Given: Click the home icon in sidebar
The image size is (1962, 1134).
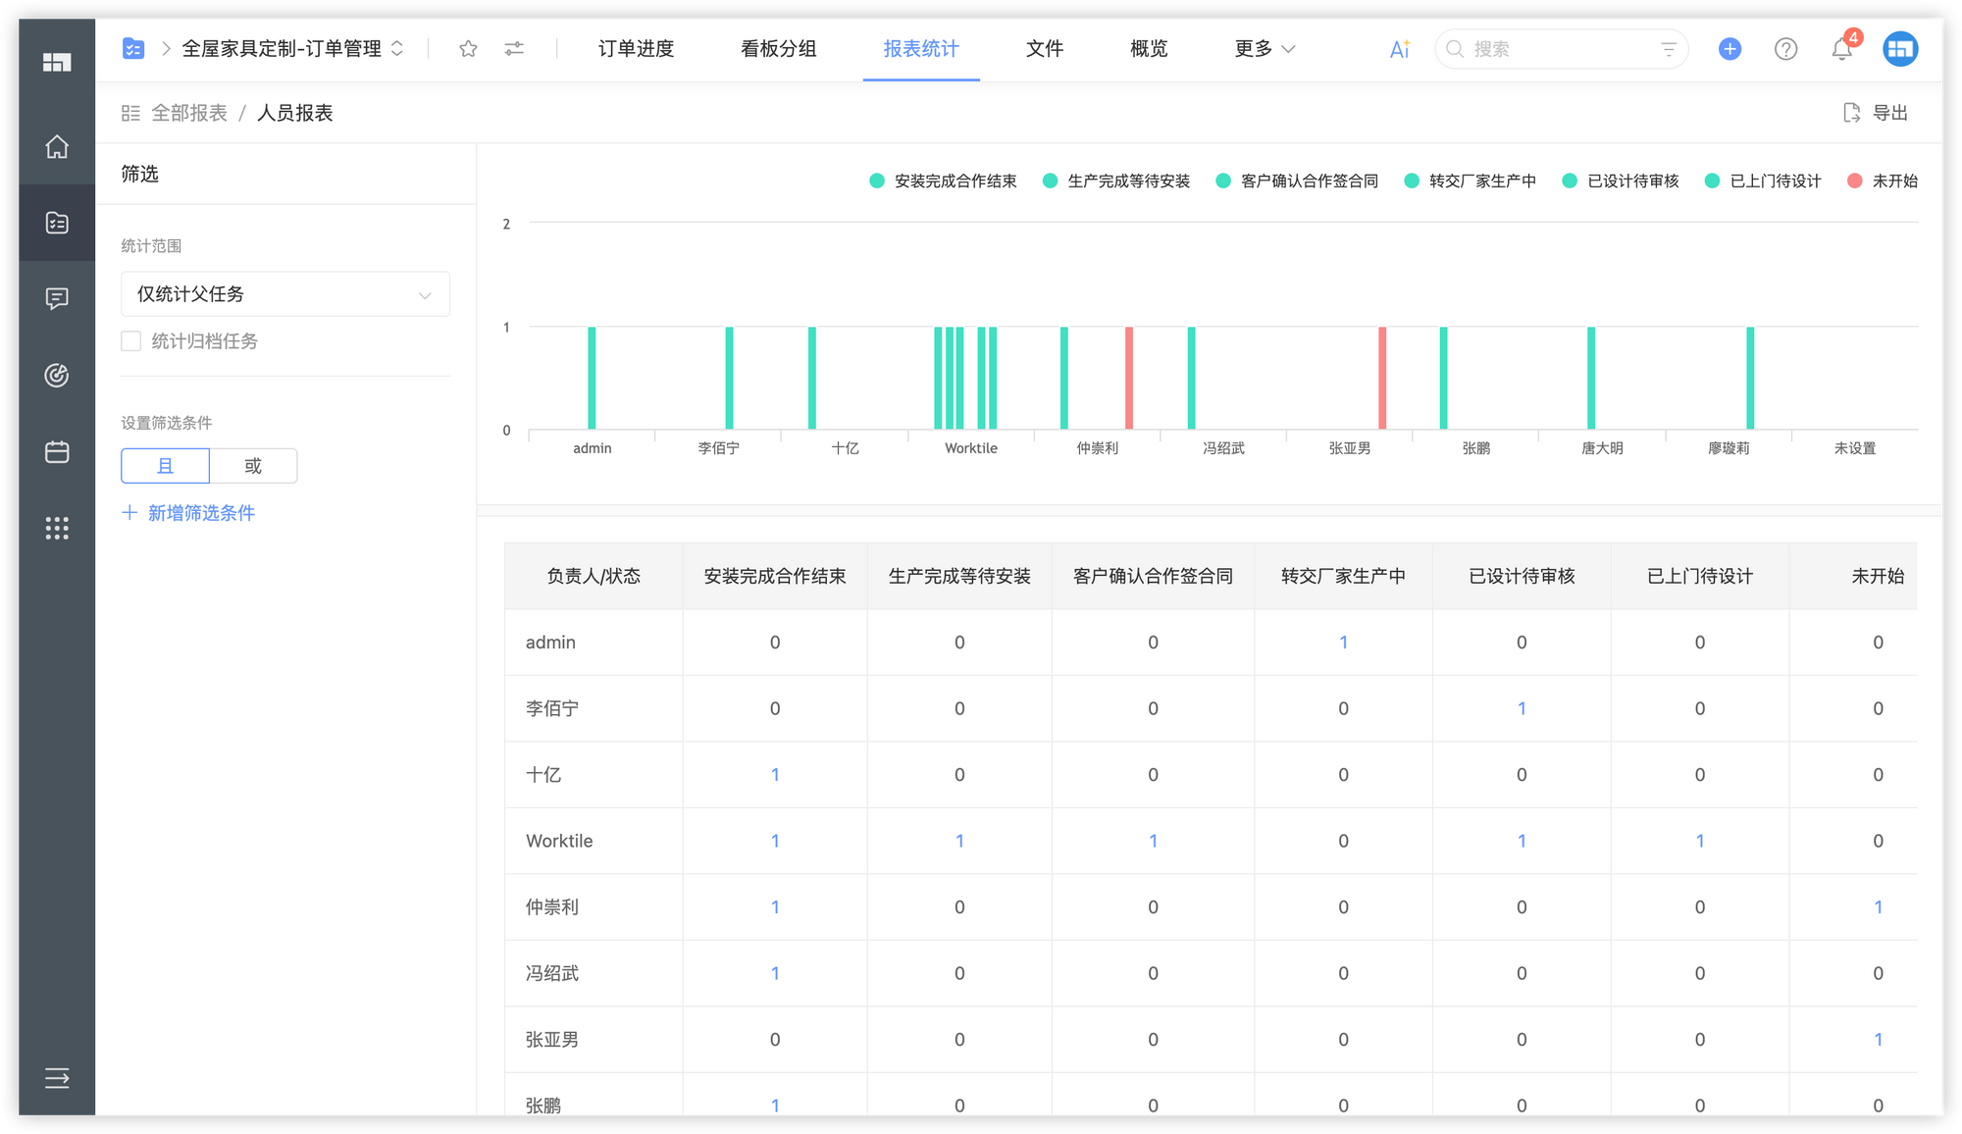Looking at the screenshot, I should (57, 147).
